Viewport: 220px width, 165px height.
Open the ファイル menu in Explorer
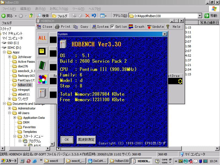9,9
